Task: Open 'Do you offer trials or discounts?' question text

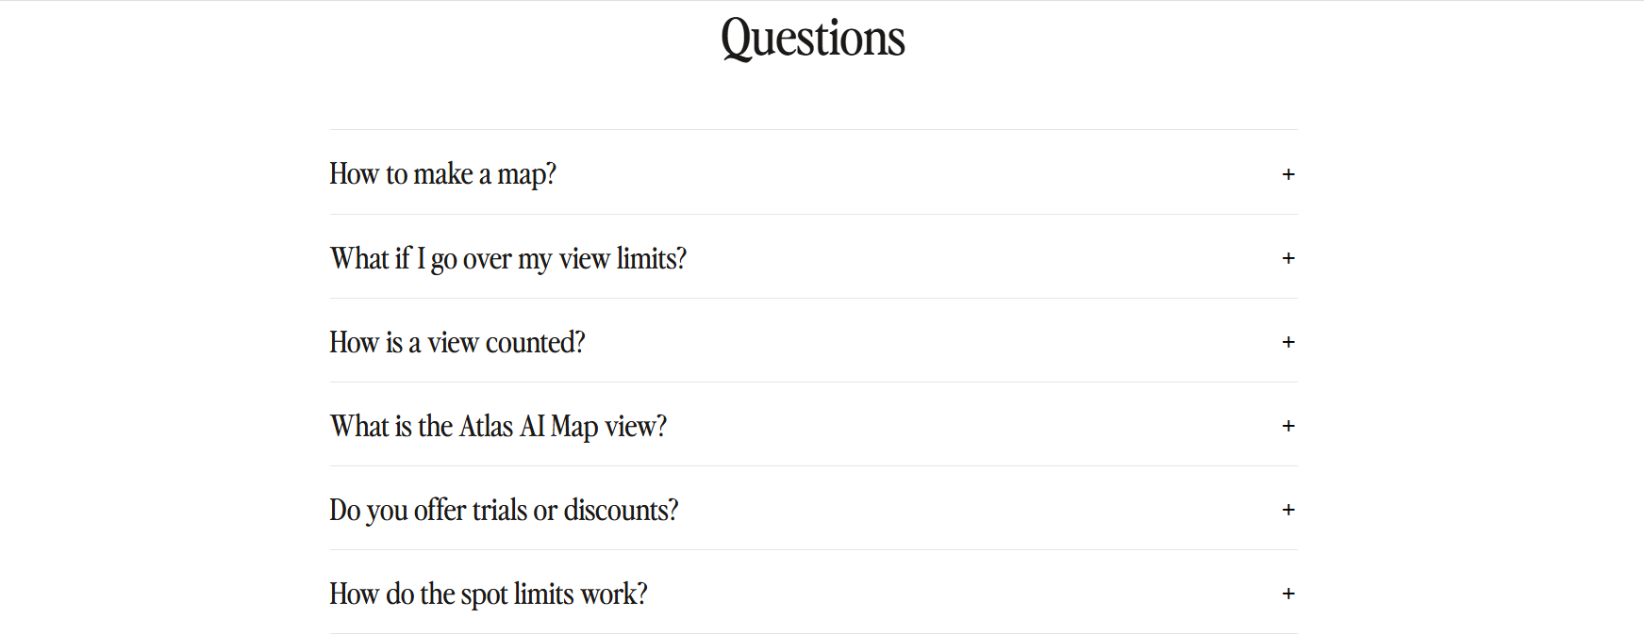Action: tap(504, 510)
